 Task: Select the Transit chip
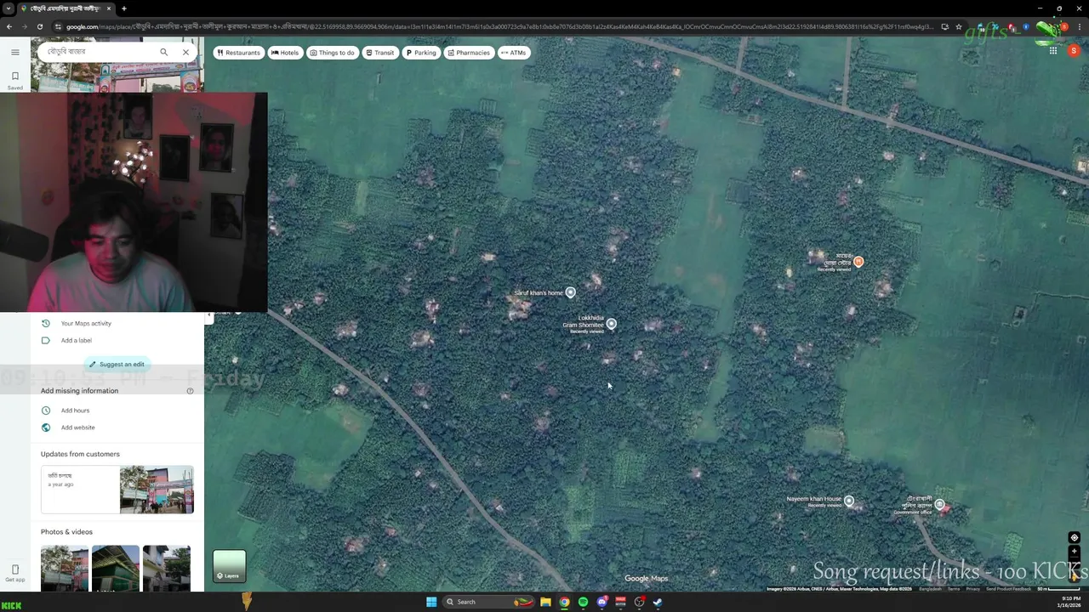(x=380, y=53)
